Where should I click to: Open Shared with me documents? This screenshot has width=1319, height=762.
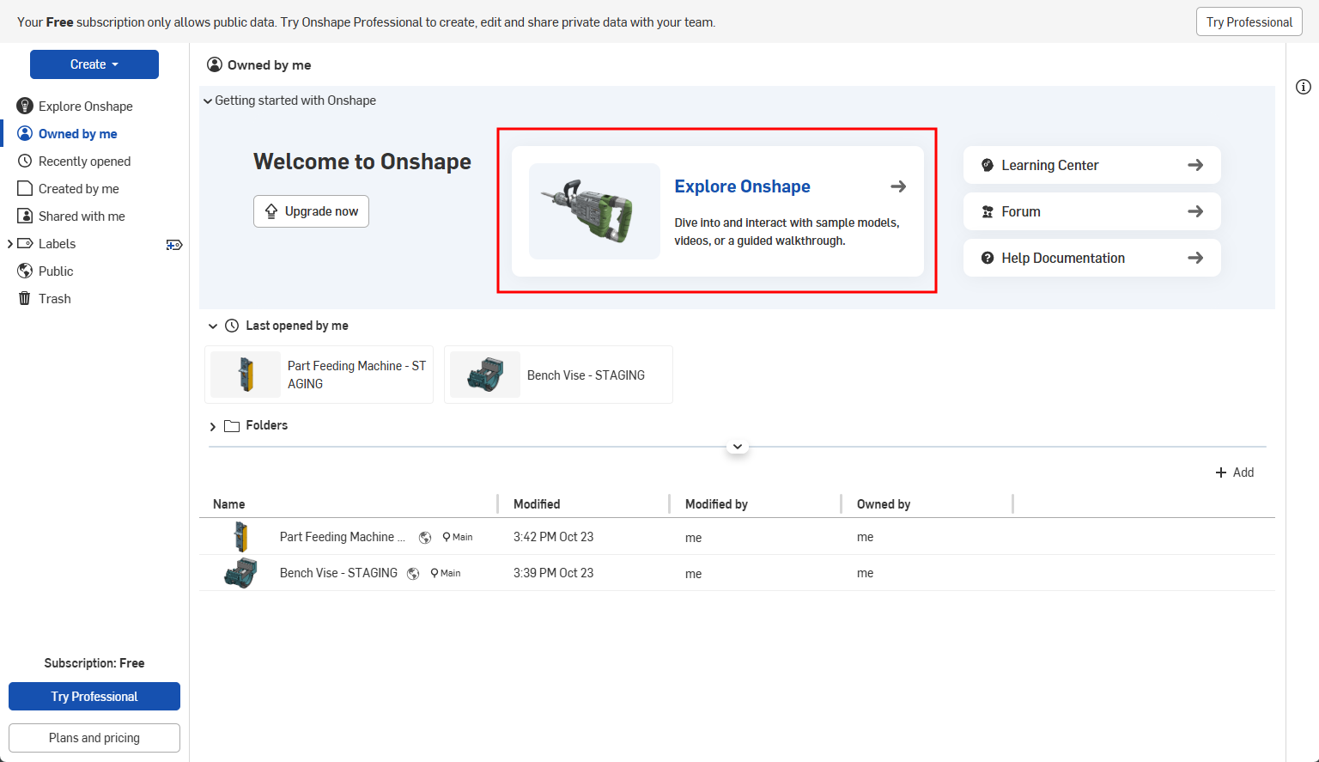[81, 216]
